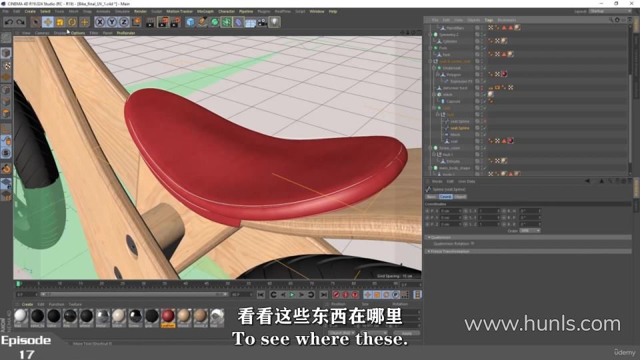The width and height of the screenshot is (640, 360).
Task: Select the red Leather material swatch
Action: [168, 315]
